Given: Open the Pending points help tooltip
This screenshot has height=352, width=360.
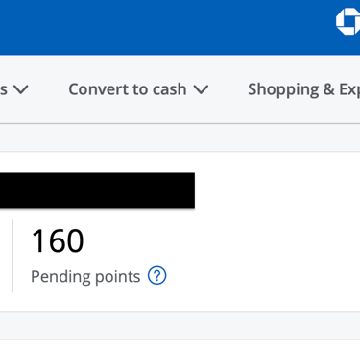Looking at the screenshot, I should (x=156, y=276).
